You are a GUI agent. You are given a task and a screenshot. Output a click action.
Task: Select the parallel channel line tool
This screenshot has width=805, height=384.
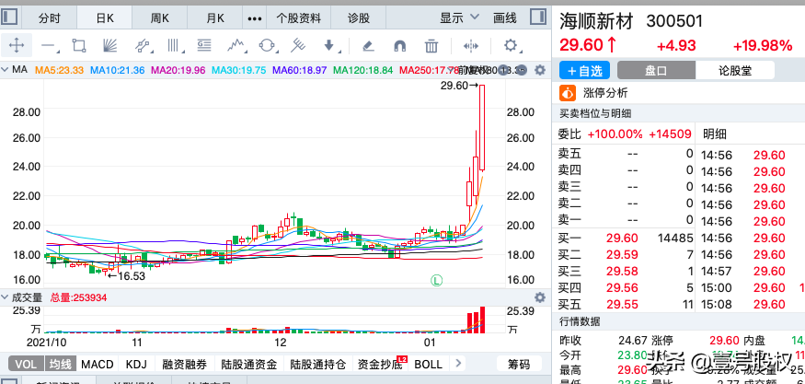(x=144, y=46)
